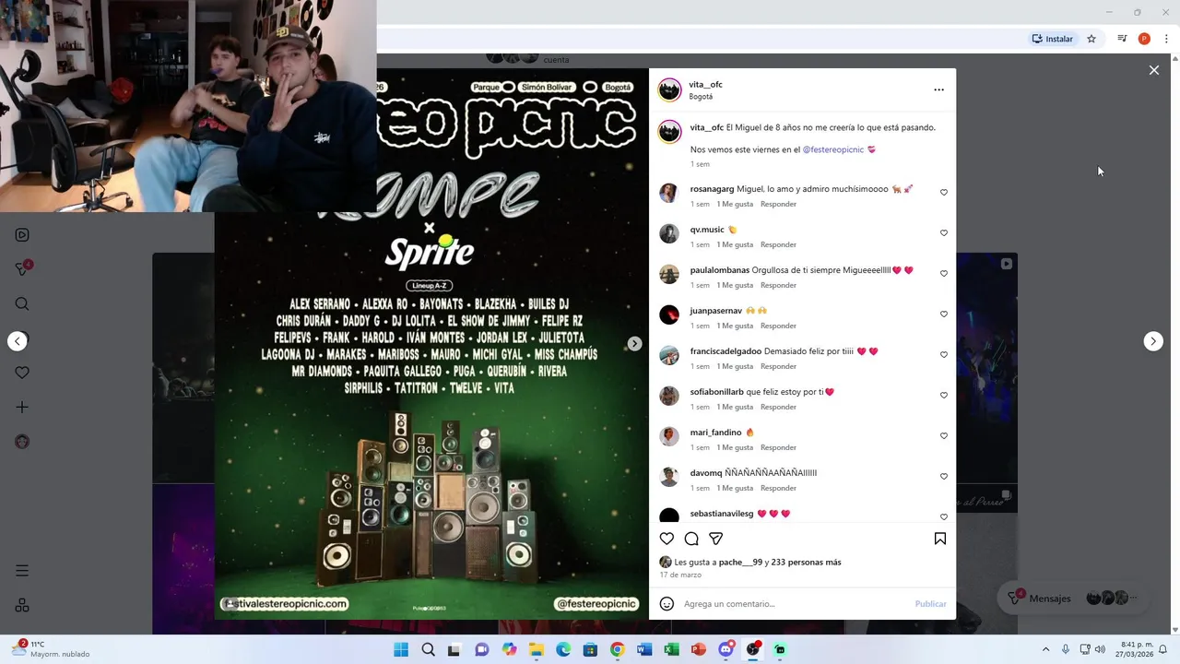The image size is (1180, 664).
Task: Open the Chrome three-dot menu
Action: [x=1166, y=39]
